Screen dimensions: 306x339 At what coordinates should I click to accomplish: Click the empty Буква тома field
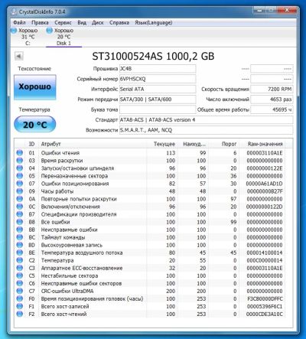pyautogui.click(x=158, y=109)
